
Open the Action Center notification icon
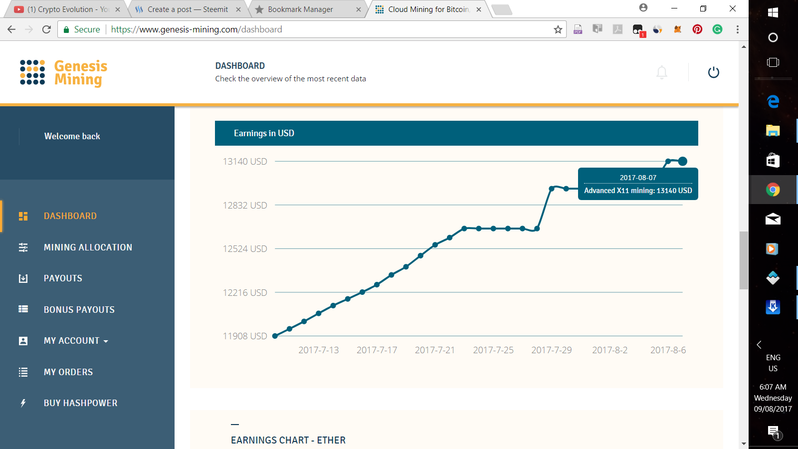(774, 432)
